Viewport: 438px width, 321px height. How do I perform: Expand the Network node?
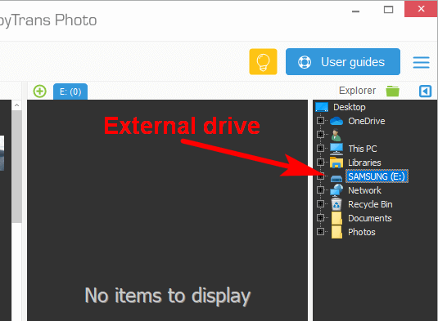tap(320, 189)
